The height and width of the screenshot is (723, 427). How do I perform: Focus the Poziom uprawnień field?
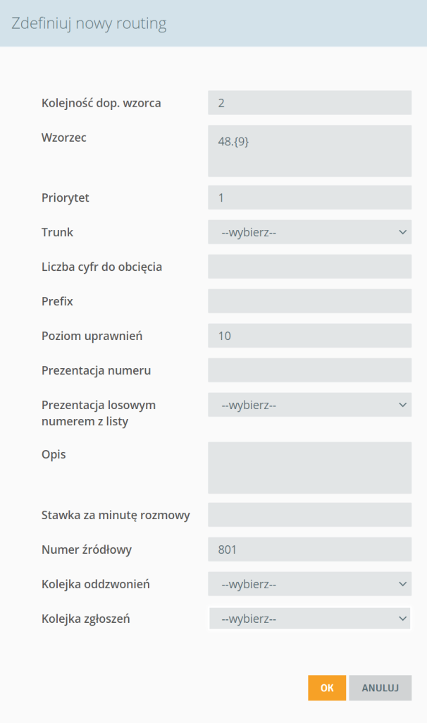pyautogui.click(x=309, y=336)
